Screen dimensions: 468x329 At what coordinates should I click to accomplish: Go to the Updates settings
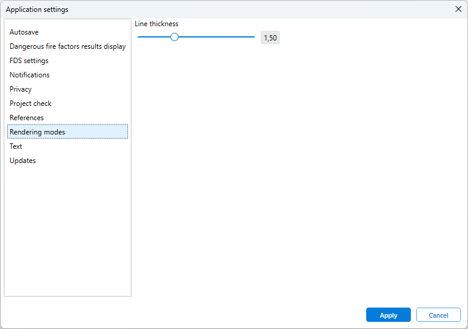pyautogui.click(x=67, y=161)
